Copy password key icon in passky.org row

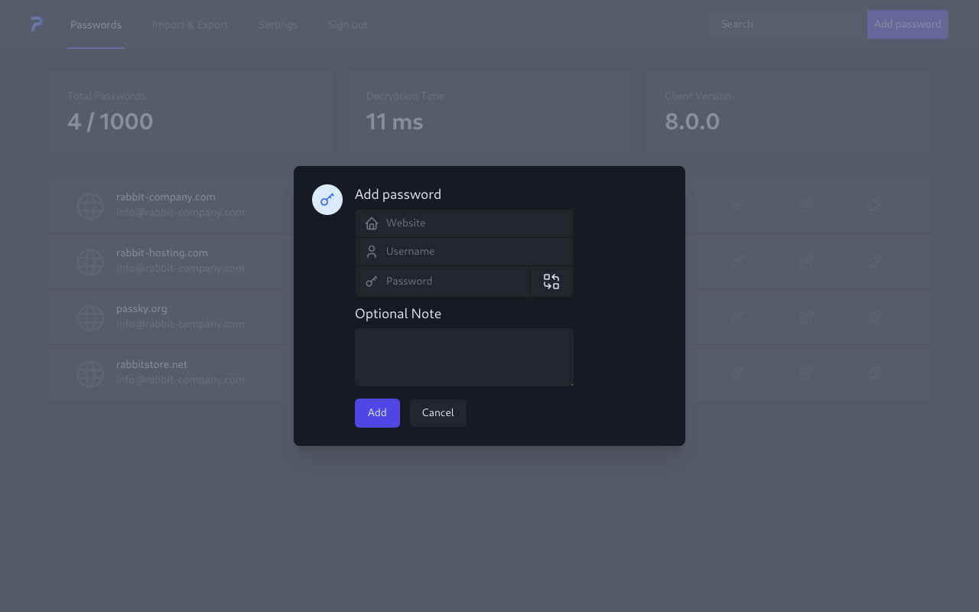coord(738,317)
